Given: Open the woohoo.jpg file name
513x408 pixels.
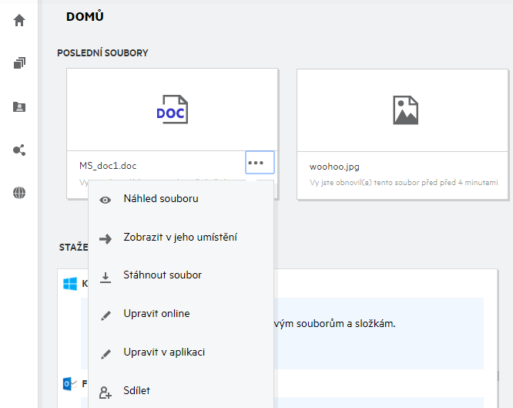Looking at the screenshot, I should 334,166.
